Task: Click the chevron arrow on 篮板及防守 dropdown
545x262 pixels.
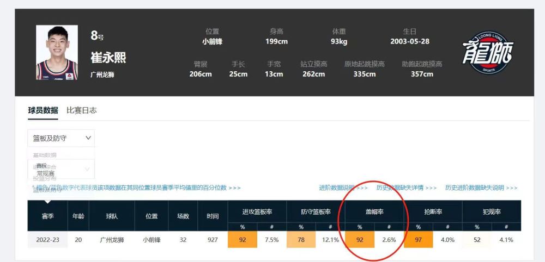Action: point(88,138)
